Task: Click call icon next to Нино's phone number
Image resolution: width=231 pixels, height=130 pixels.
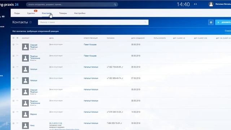Action: pyautogui.click(x=121, y=123)
